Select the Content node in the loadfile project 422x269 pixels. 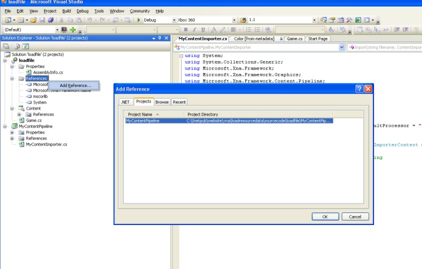pos(33,108)
